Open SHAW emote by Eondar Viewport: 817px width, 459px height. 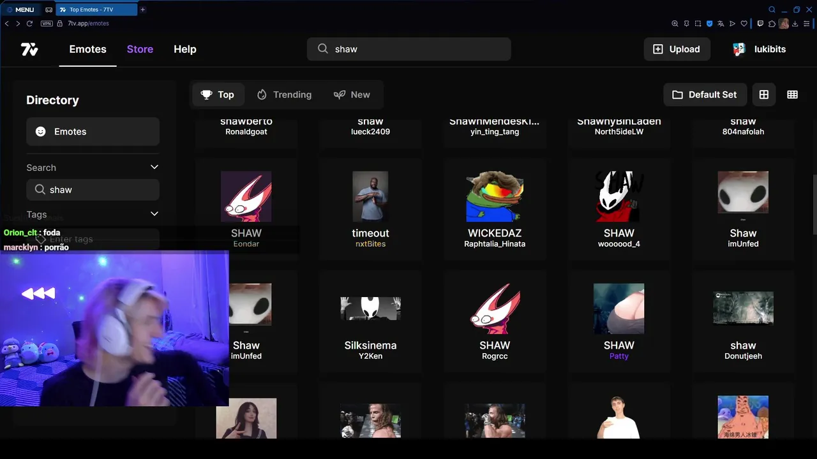pos(246,196)
